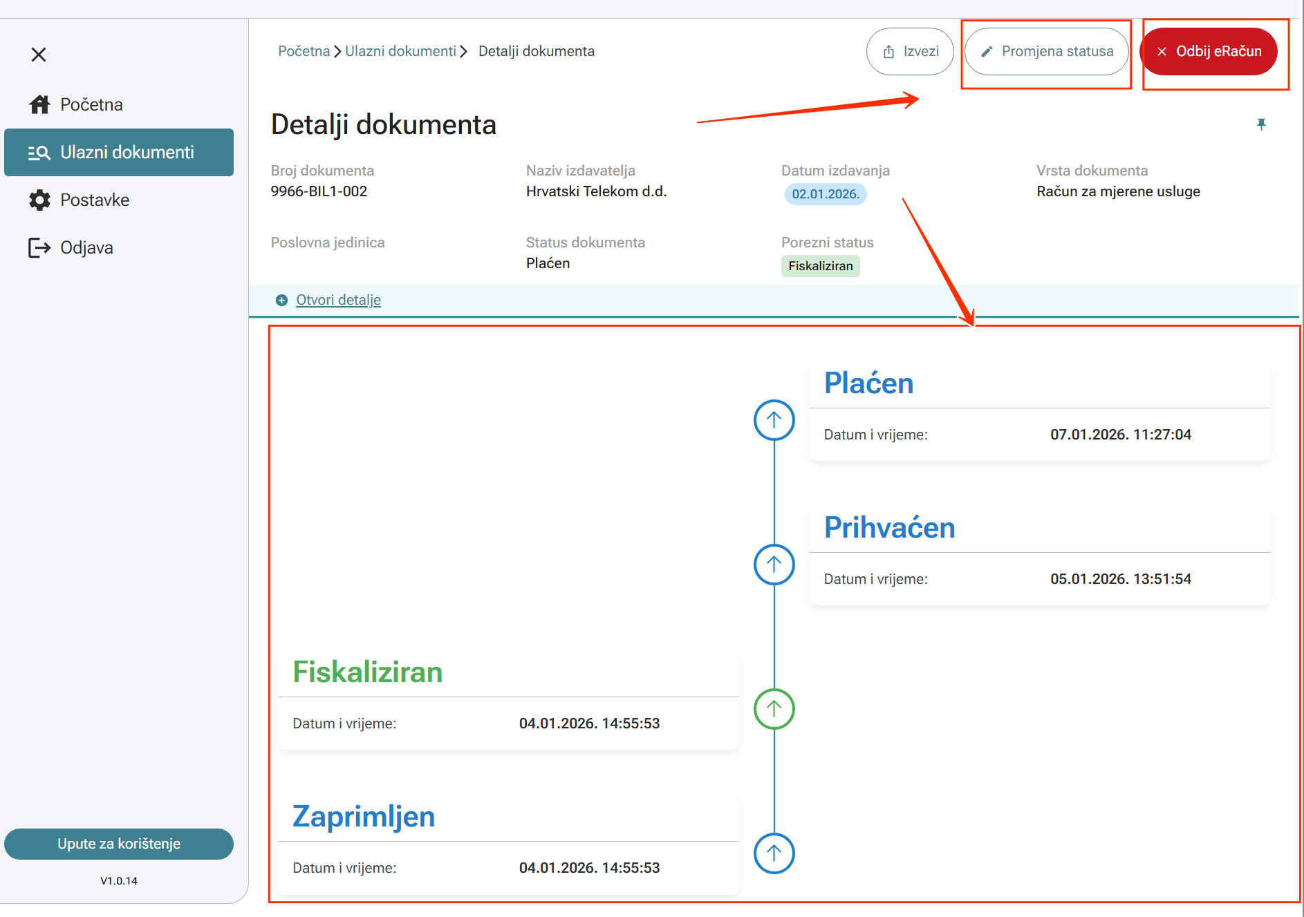The image size is (1304, 917).
Task: Click the Promjena statusa button
Action: [x=1046, y=52]
